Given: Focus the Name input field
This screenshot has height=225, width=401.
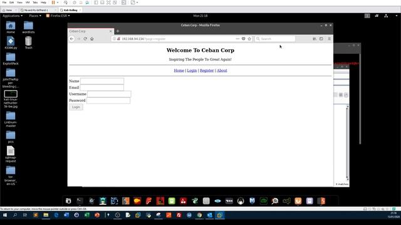Looking at the screenshot, I should 102,81.
